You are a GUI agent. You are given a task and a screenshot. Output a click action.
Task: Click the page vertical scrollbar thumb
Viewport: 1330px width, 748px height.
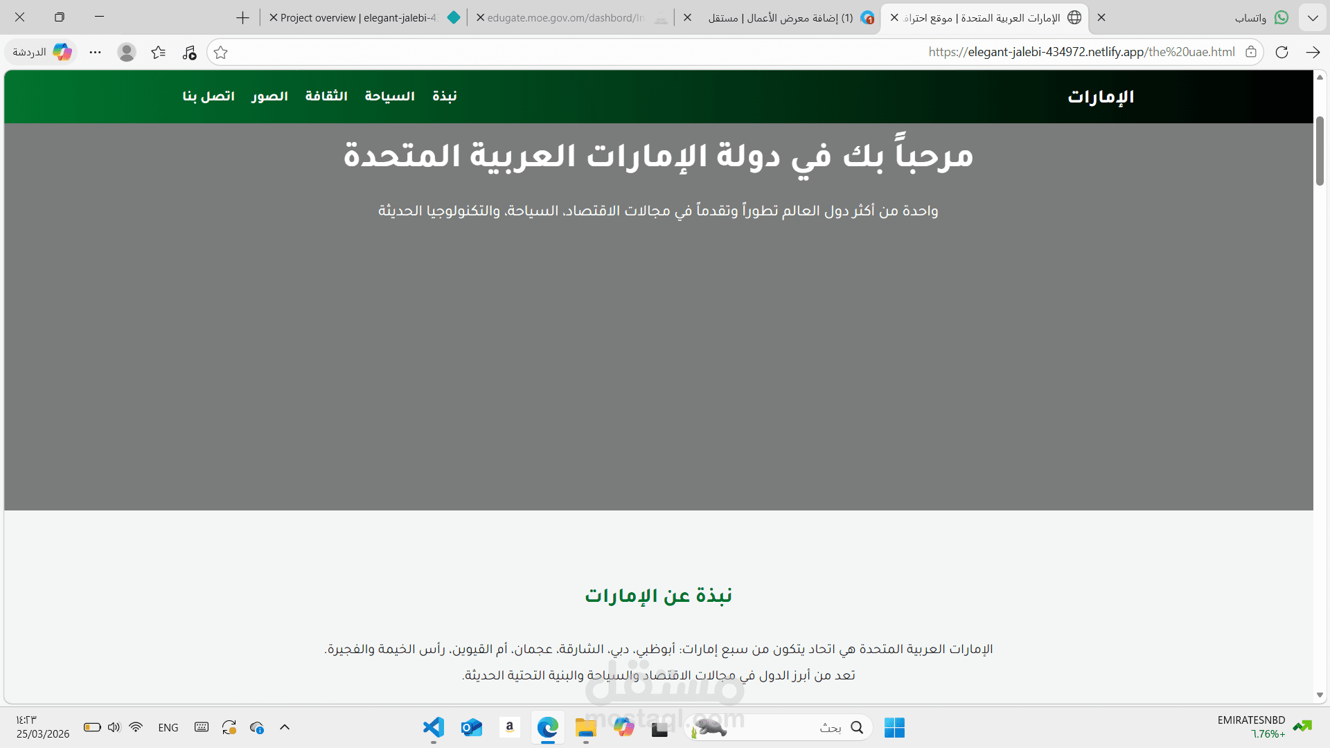pyautogui.click(x=1320, y=151)
